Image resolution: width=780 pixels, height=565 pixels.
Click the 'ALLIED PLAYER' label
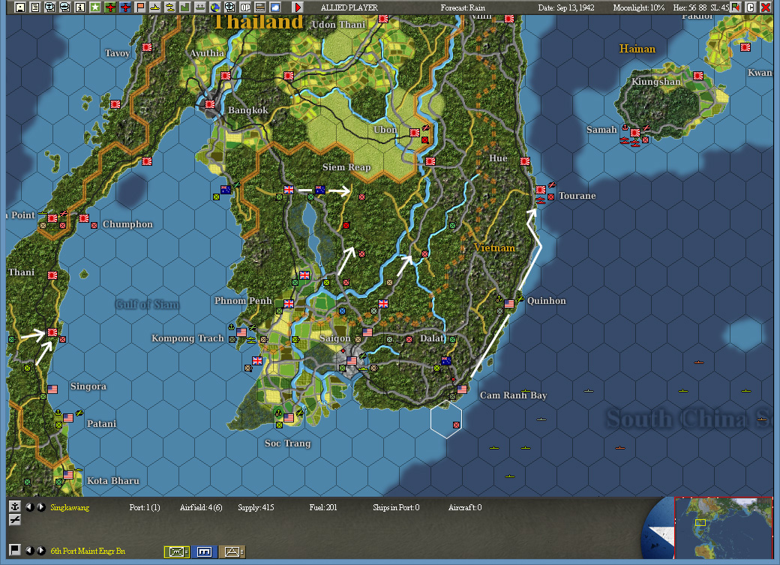[349, 8]
